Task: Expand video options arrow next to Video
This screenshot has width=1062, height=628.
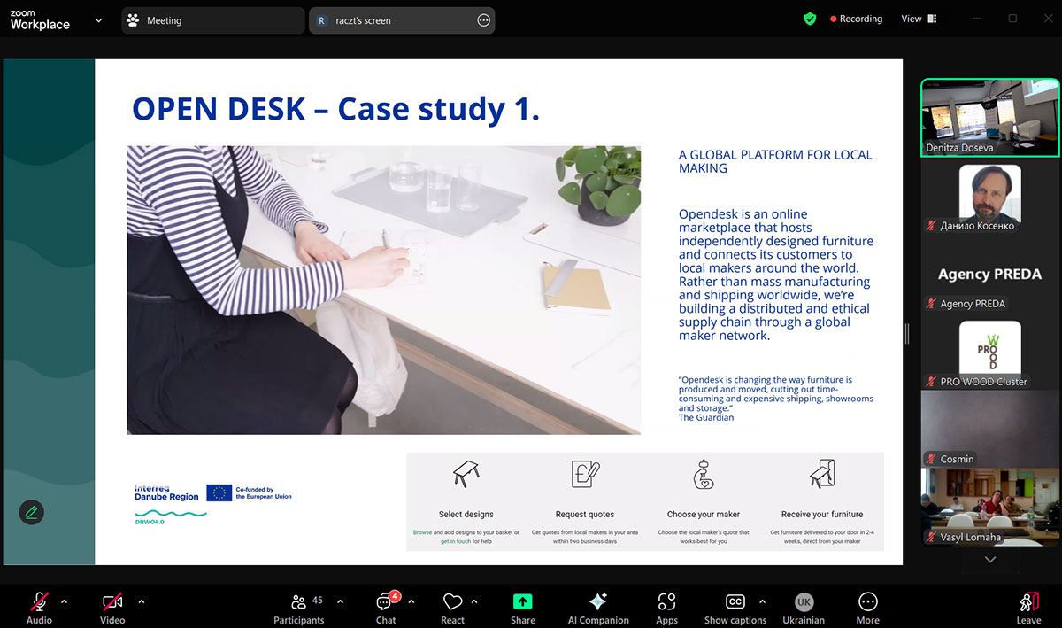Action: 141,601
